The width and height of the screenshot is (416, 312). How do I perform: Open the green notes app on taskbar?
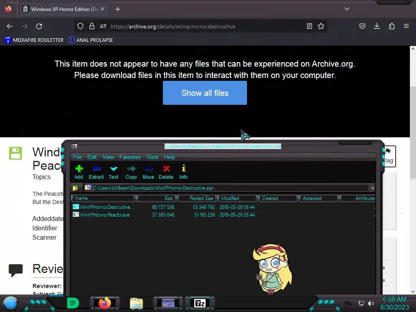(x=73, y=303)
